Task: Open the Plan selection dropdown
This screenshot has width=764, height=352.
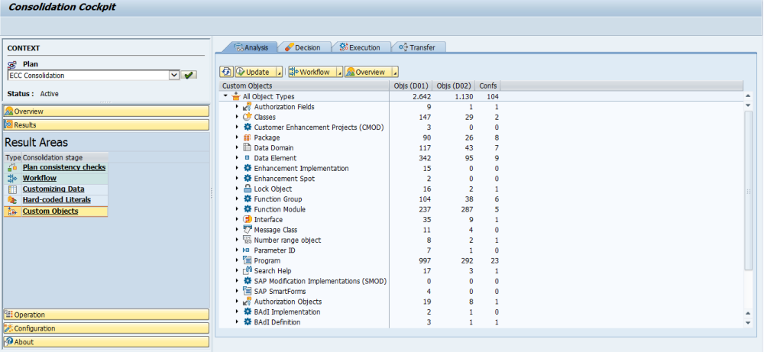Action: point(174,75)
